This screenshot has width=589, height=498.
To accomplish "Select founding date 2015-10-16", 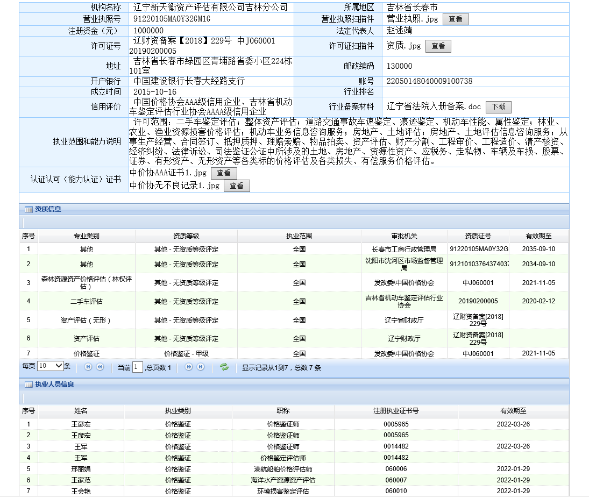I will pos(155,92).
